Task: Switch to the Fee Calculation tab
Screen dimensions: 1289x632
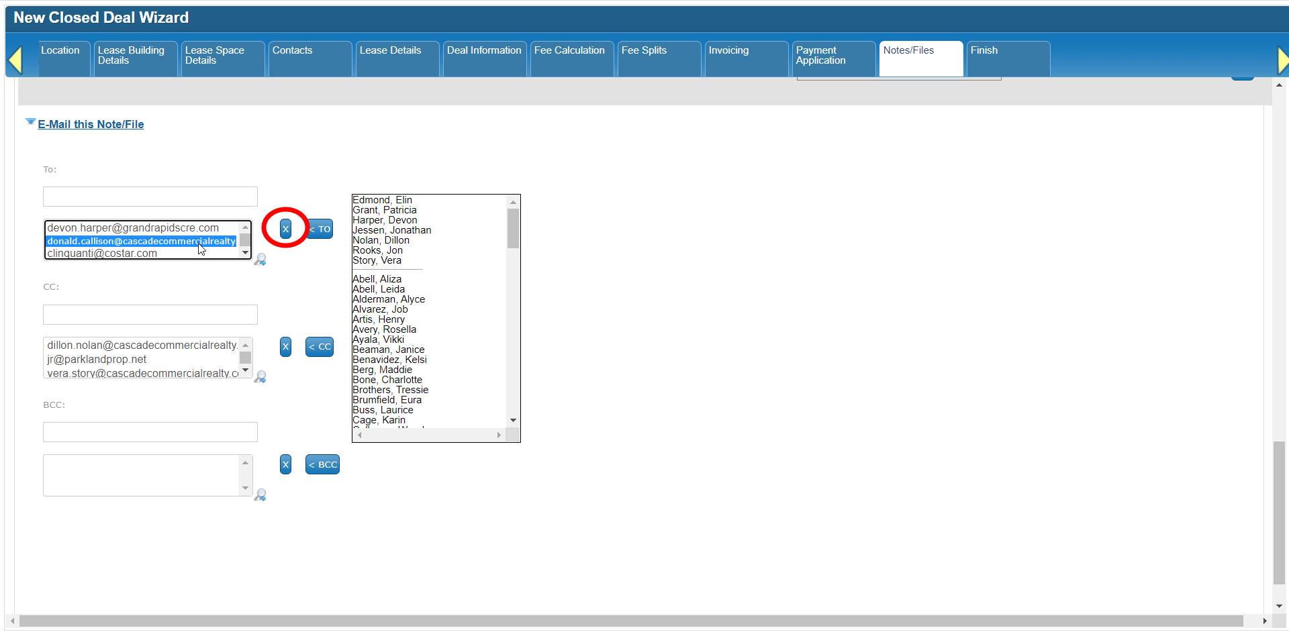Action: click(570, 51)
